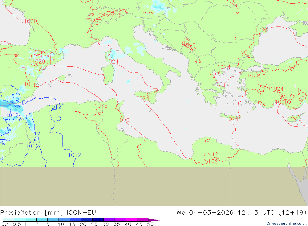Click the red 1016 label near Tunisia
This screenshot has width=308, height=226.
(101, 106)
